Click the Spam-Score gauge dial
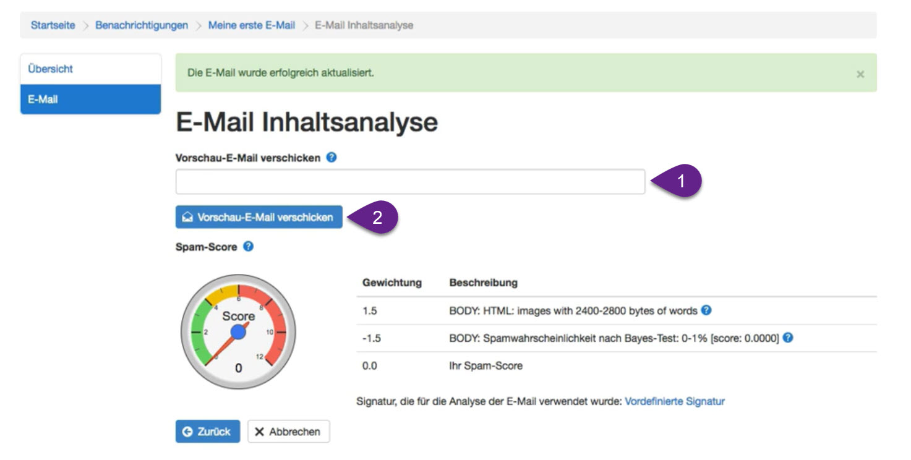 (x=238, y=332)
